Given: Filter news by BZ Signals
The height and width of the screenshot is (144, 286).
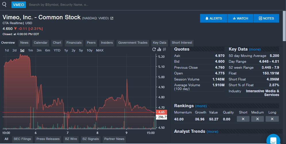Looking at the screenshot, I should click(91, 139).
